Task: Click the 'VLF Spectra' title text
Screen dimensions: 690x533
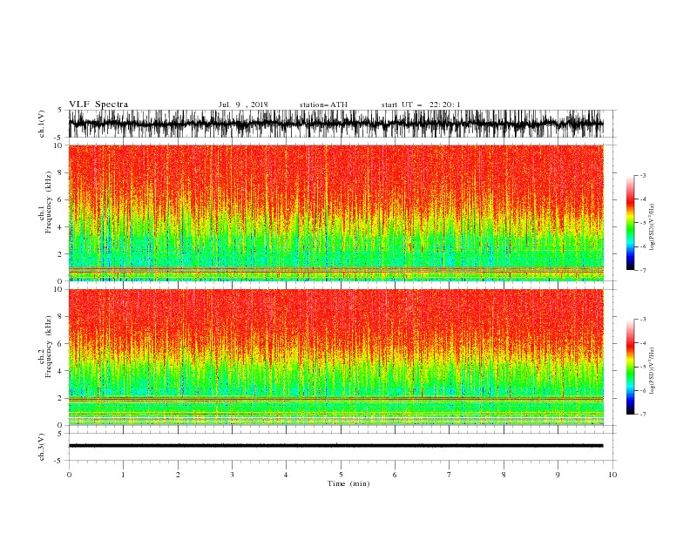Action: pyautogui.click(x=98, y=105)
